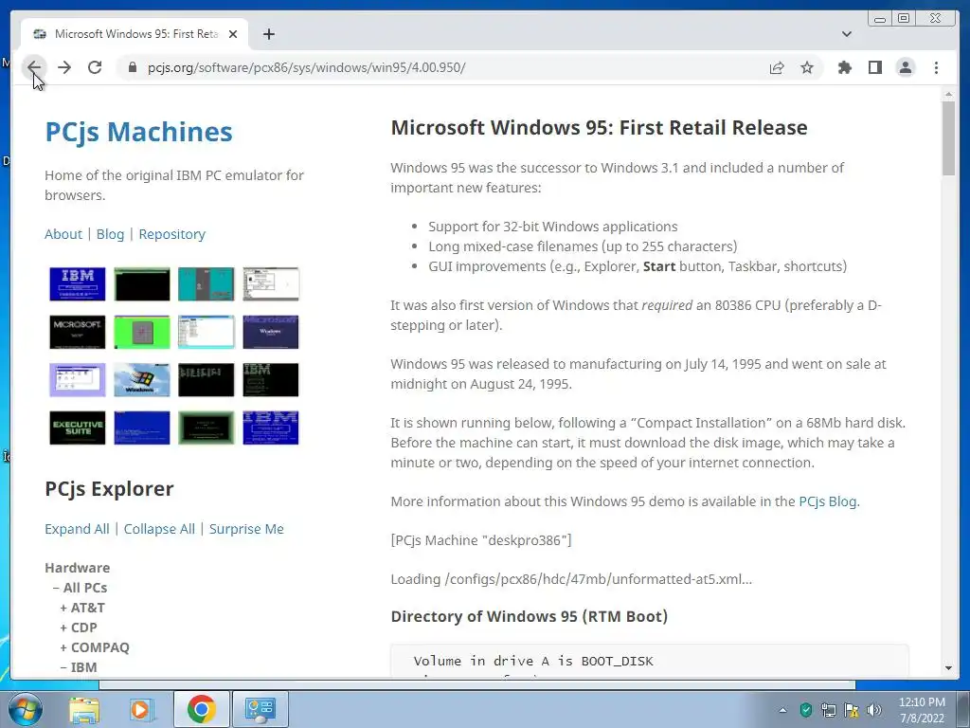The width and height of the screenshot is (970, 728).
Task: Toggle the Chrome side panel icon
Action: pyautogui.click(x=874, y=67)
